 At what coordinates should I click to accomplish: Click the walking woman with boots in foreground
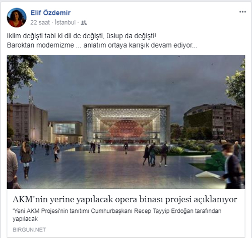point(26,157)
